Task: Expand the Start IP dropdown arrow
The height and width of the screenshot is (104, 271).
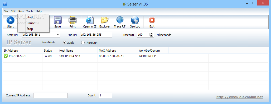Action: point(58,35)
